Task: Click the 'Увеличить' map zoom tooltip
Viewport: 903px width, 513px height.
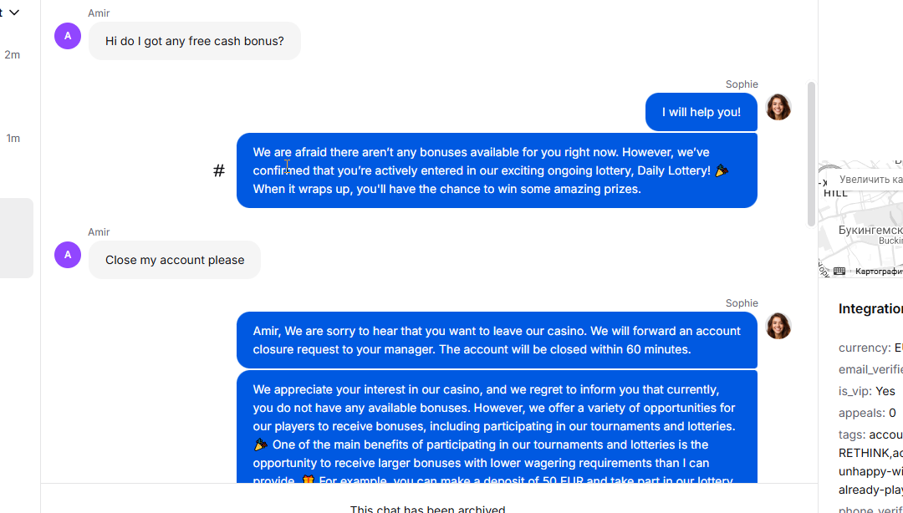Action: [870, 180]
